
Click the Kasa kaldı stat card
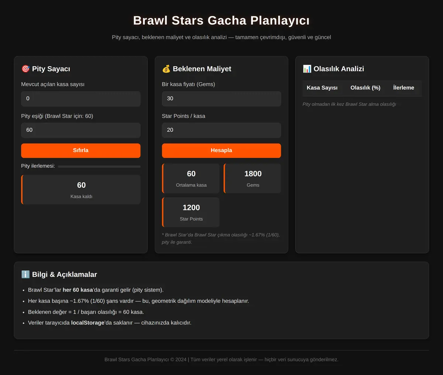81,190
